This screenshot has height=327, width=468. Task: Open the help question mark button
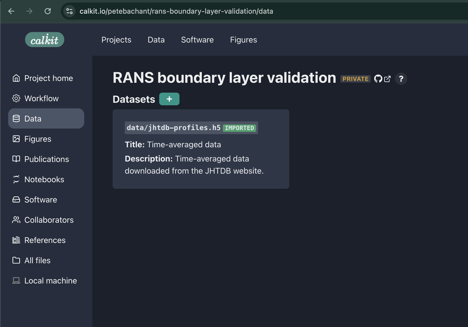(401, 79)
